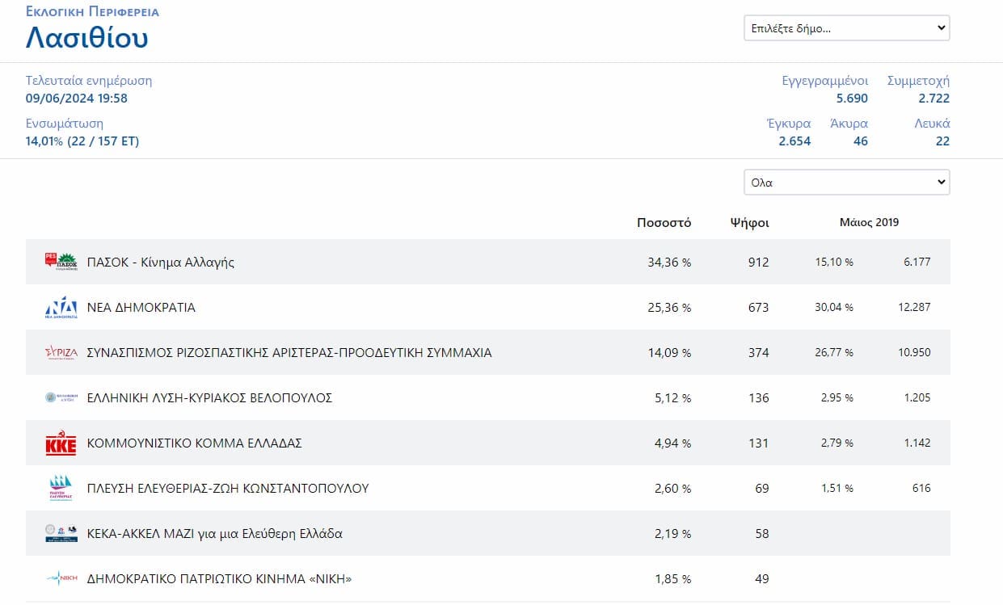Click KKE's 2019 vote count 1.142
The width and height of the screenshot is (1003, 605).
point(917,443)
